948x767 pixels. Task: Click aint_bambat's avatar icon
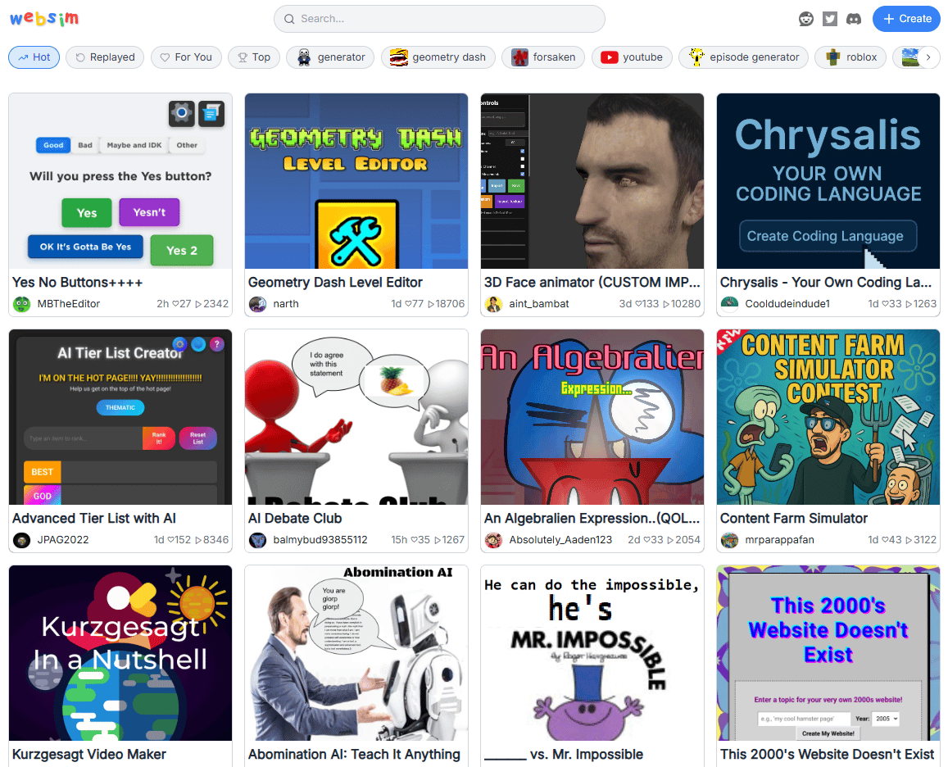(x=493, y=304)
